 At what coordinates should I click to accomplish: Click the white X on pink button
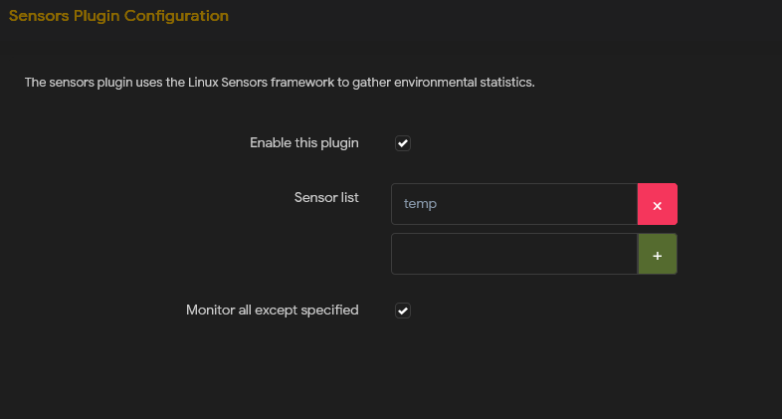pos(658,205)
